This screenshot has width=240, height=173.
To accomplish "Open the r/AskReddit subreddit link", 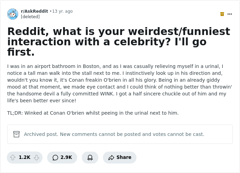I will pos(34,11).
